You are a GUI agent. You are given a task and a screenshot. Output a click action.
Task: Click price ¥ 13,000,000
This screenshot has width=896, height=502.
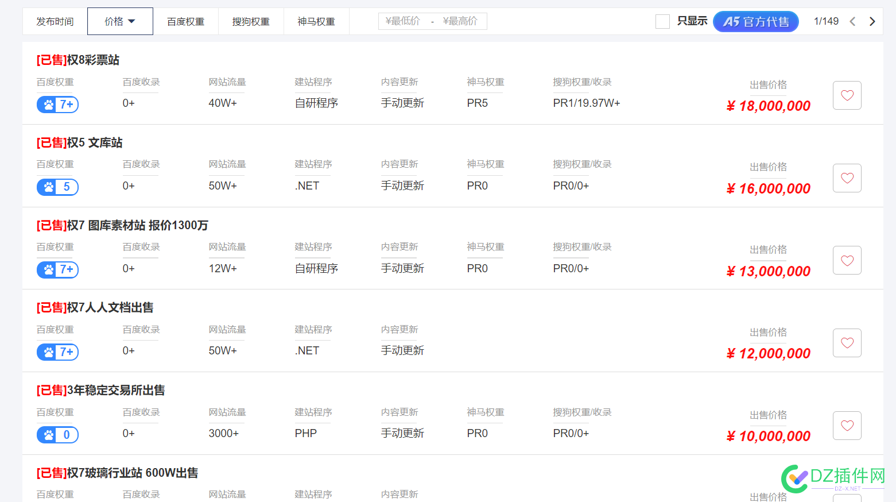click(x=769, y=271)
